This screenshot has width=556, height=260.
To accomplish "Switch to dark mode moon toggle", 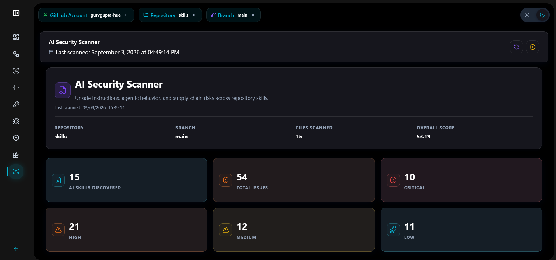I will [x=542, y=15].
